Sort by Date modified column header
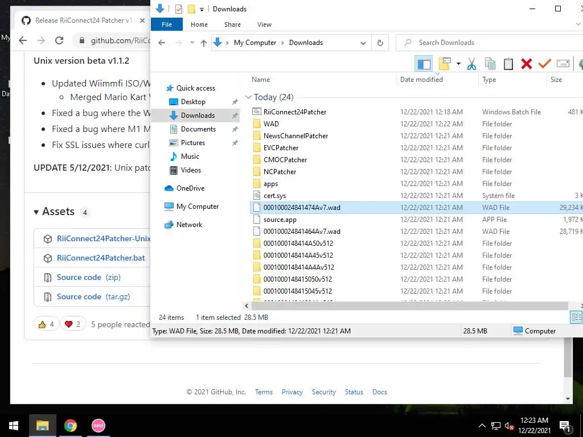Screen dimensions: 583x437 (x=421, y=80)
